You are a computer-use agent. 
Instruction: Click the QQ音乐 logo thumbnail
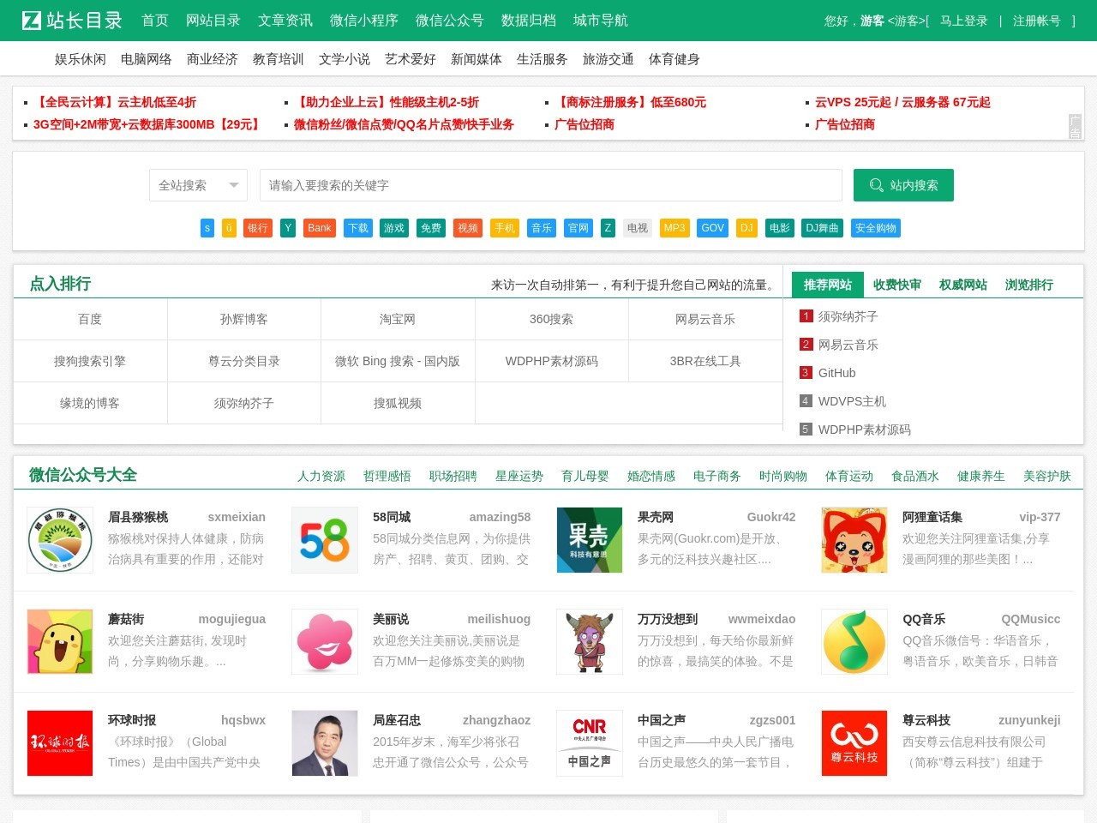point(854,641)
